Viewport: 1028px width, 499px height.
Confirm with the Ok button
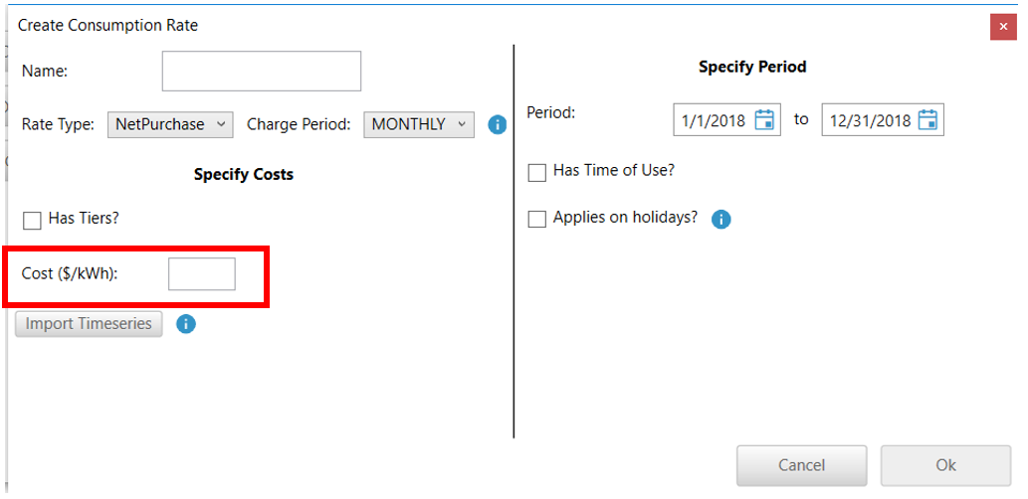point(945,465)
